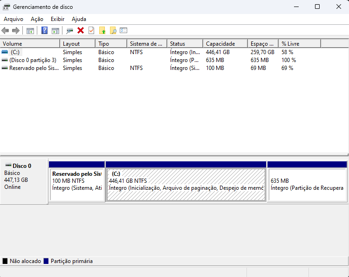The height and width of the screenshot is (277, 349).
Task: Open the Exibir menu
Action: tap(57, 19)
